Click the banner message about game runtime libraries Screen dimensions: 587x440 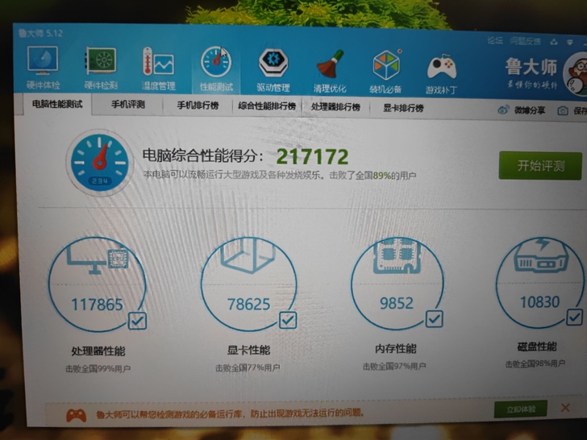coord(230,413)
